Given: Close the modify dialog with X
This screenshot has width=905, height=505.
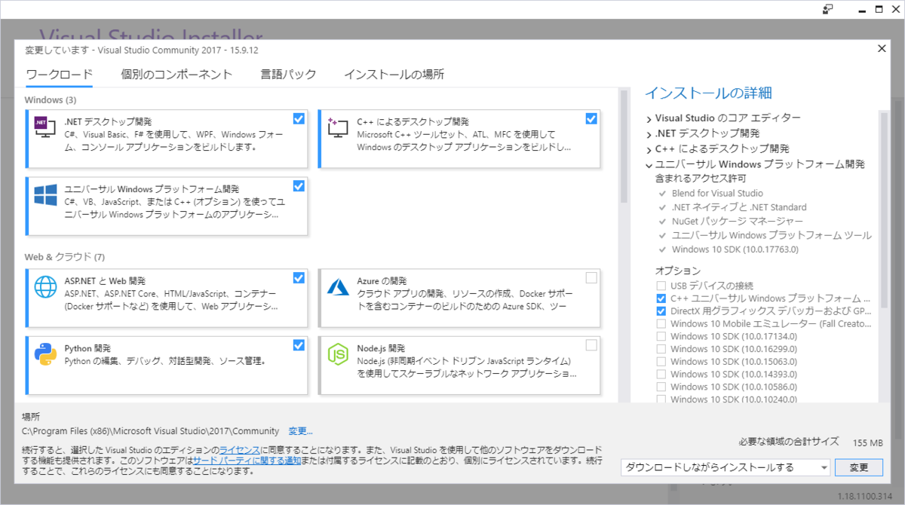Looking at the screenshot, I should tap(882, 49).
